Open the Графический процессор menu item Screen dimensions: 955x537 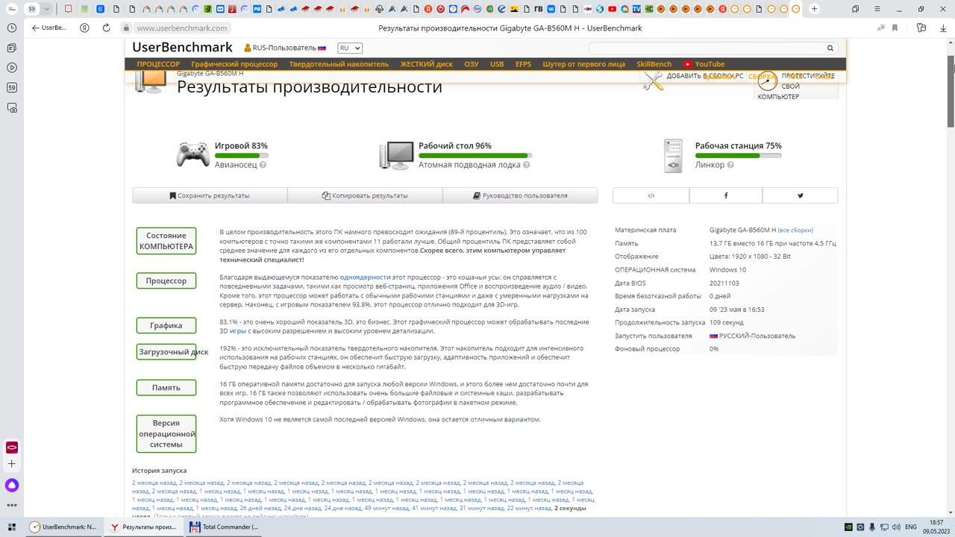[x=234, y=64]
